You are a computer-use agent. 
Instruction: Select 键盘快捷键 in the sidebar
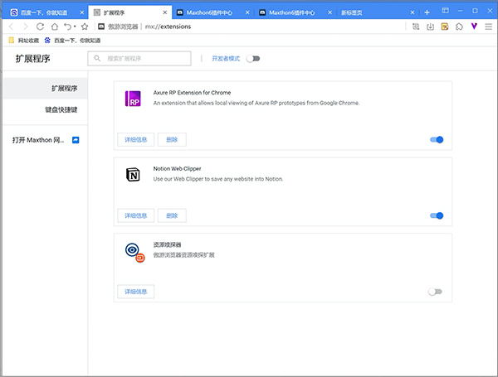click(61, 109)
